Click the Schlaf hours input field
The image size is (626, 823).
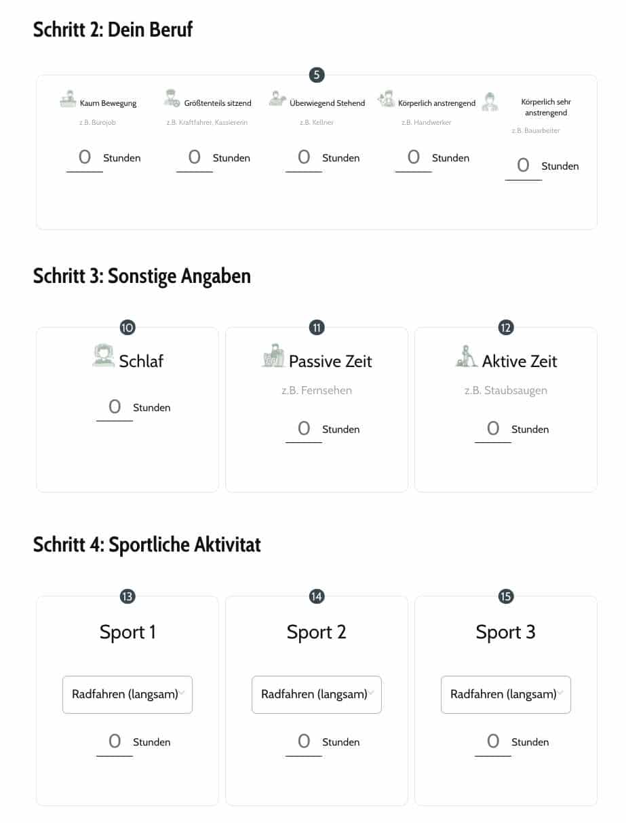coord(115,407)
